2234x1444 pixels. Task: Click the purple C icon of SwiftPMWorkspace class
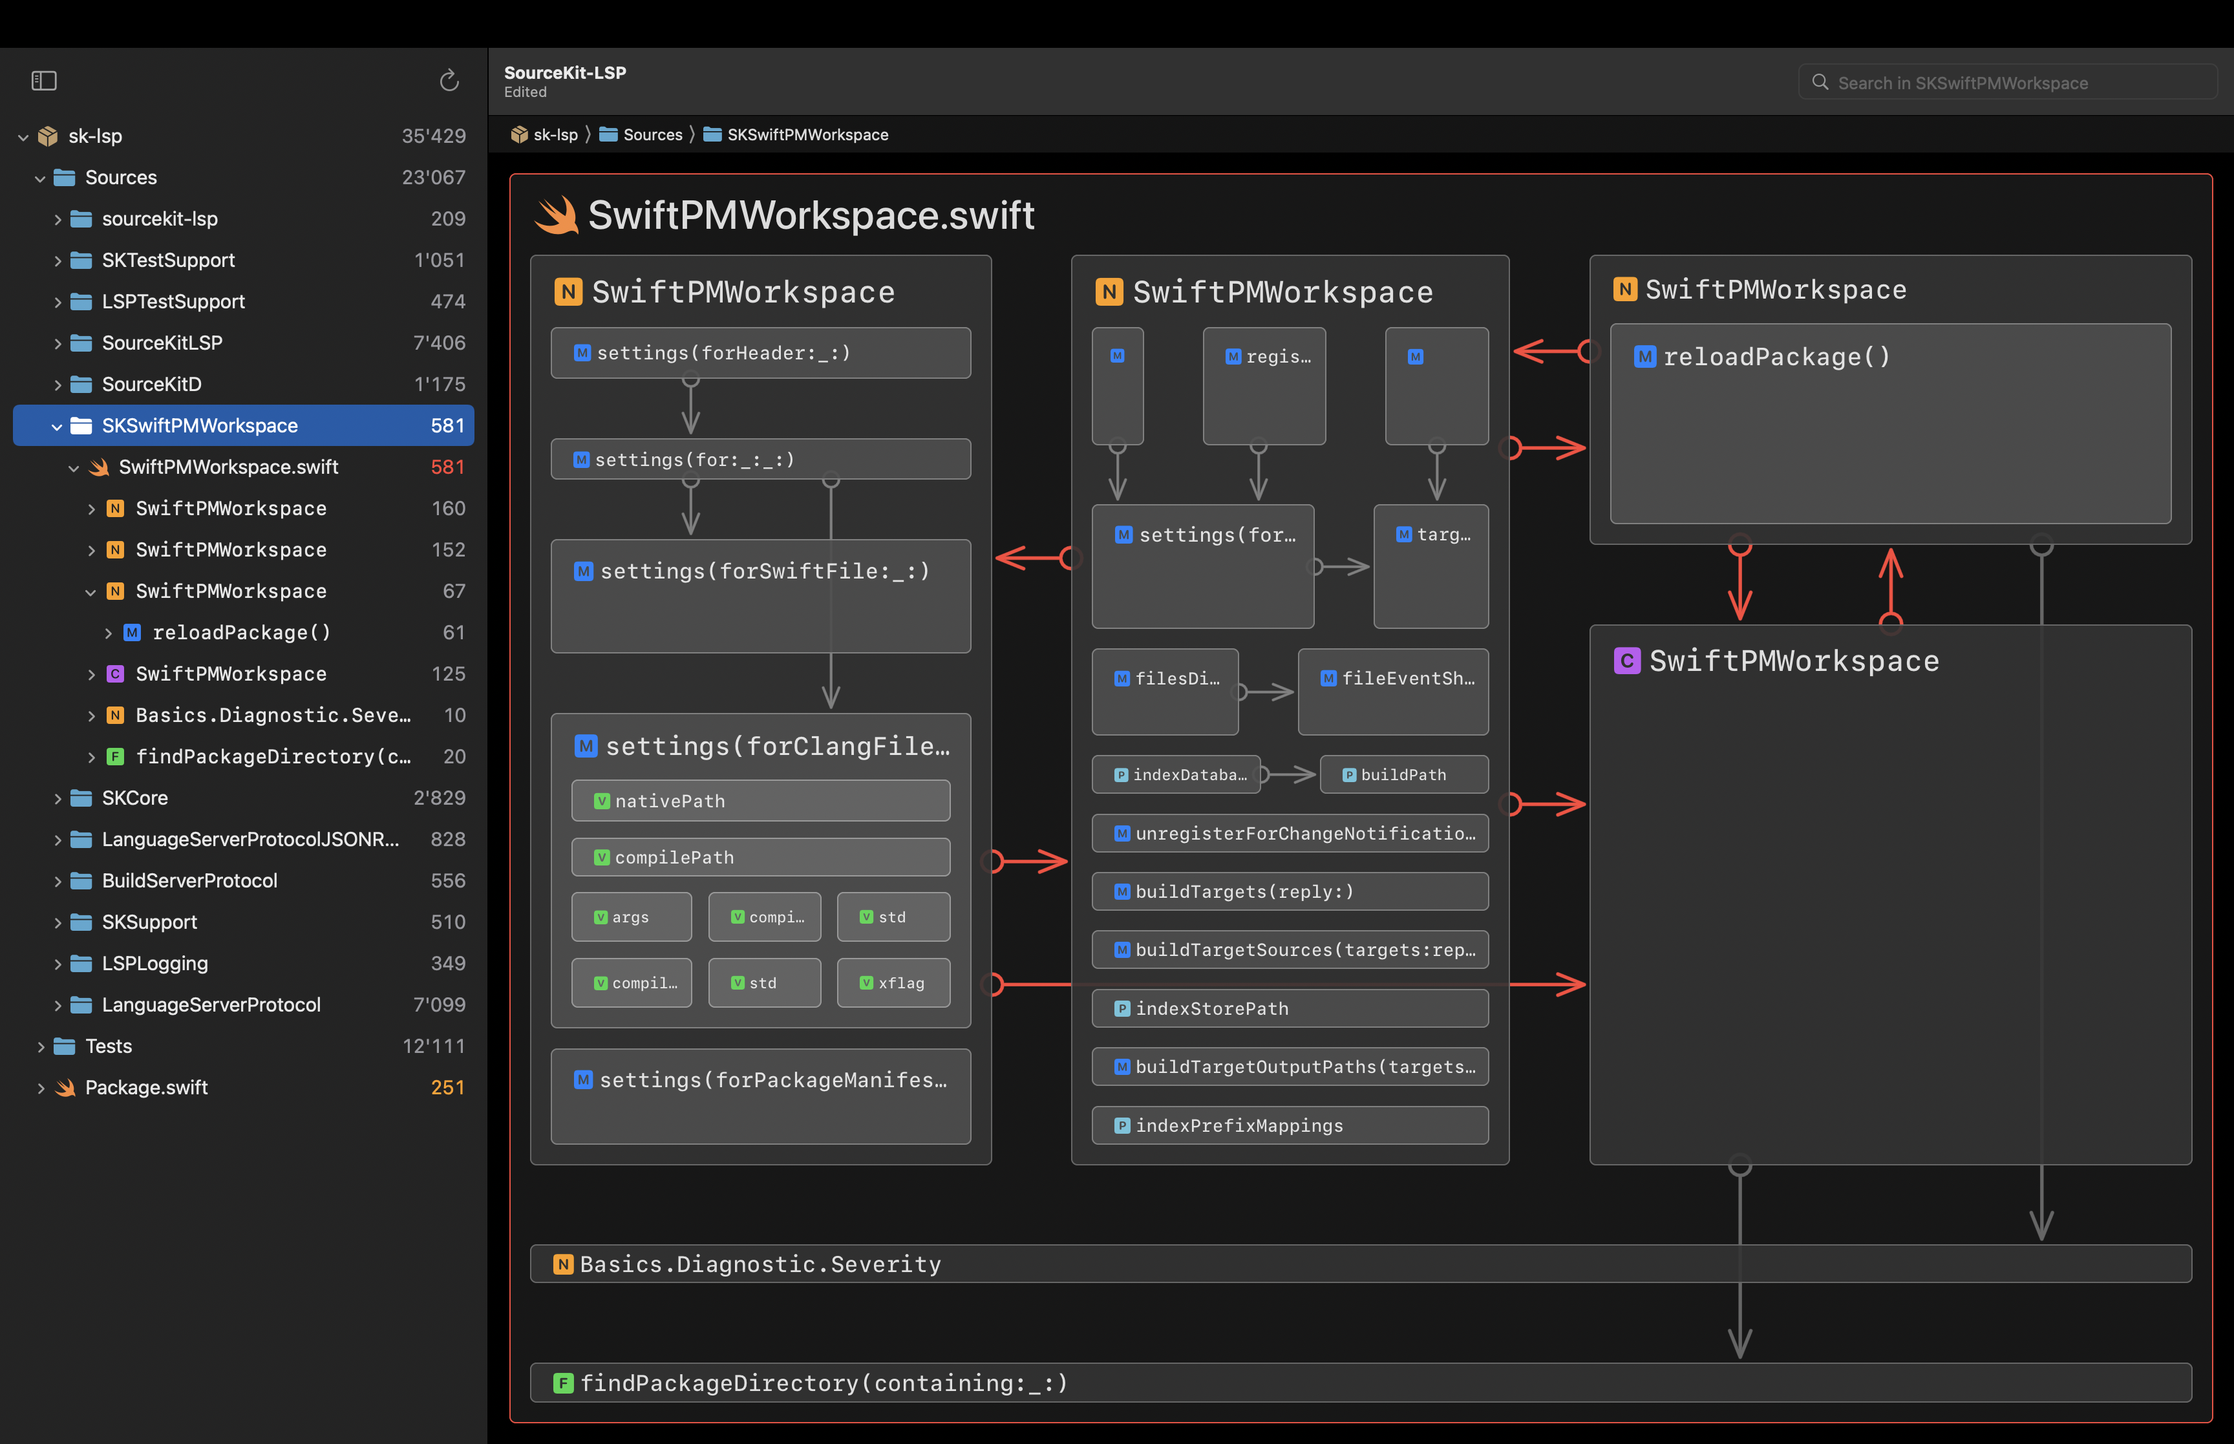point(1626,661)
